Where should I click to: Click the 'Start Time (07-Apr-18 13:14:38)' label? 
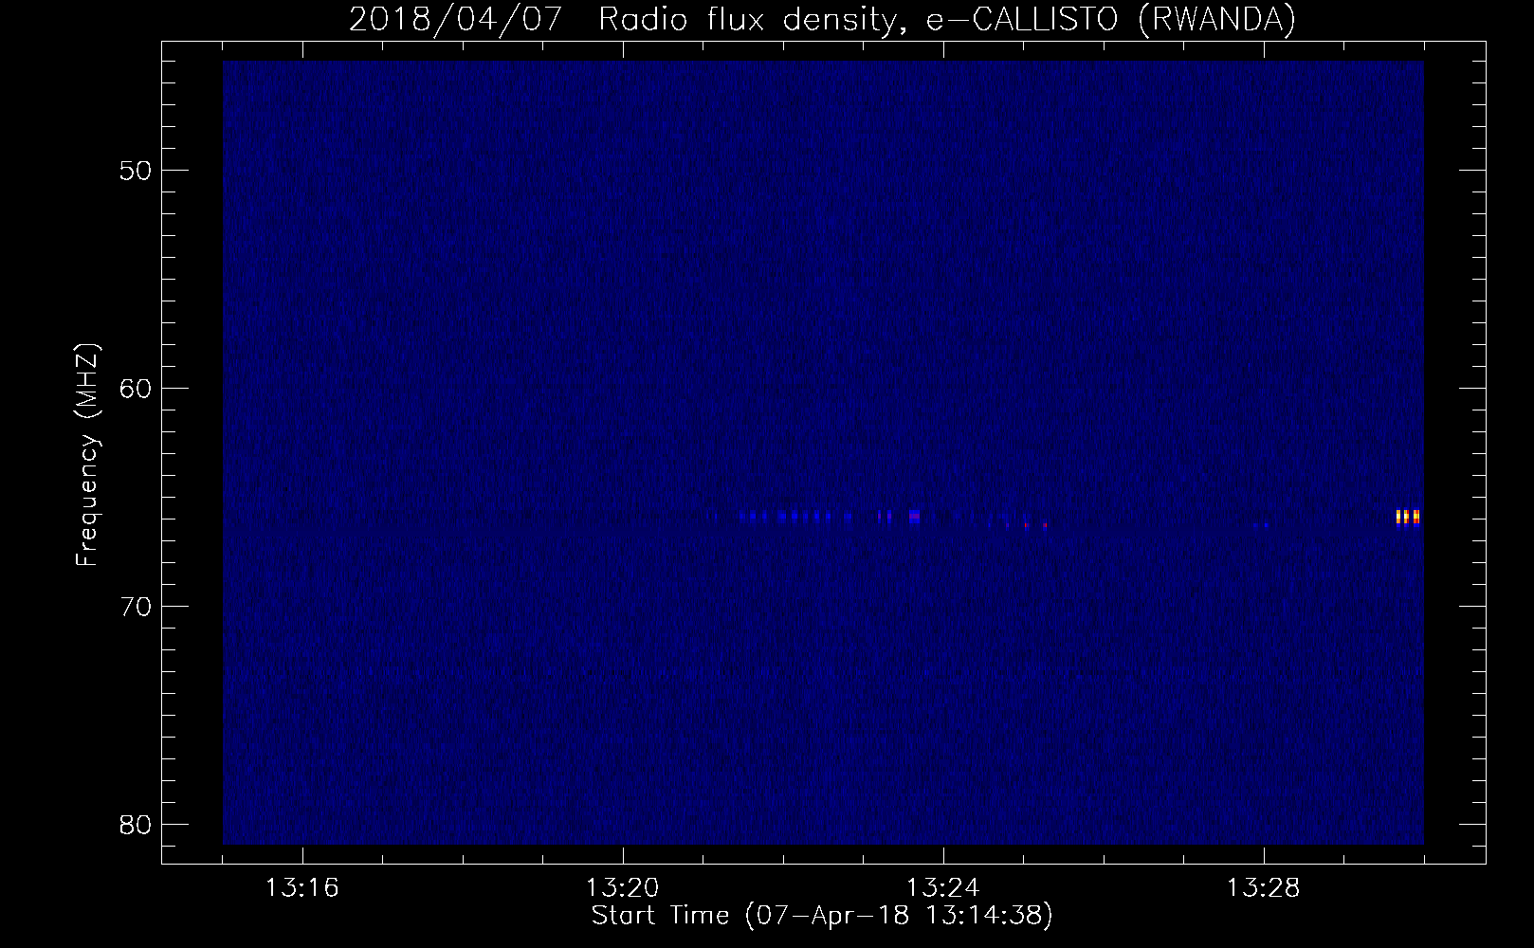(x=822, y=916)
